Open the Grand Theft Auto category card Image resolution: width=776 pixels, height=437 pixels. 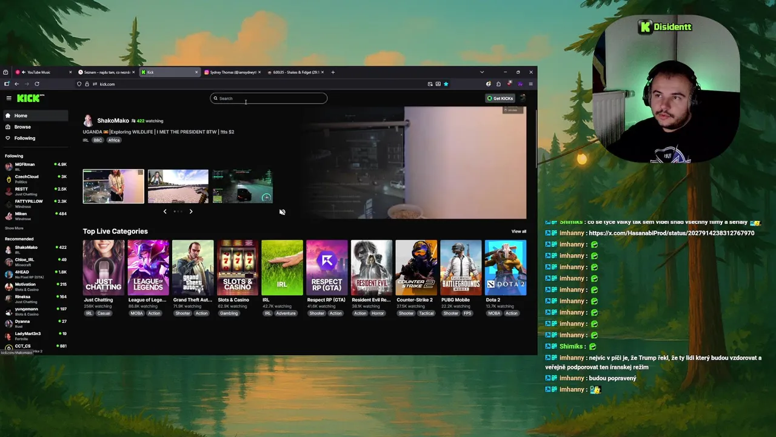[193, 268]
